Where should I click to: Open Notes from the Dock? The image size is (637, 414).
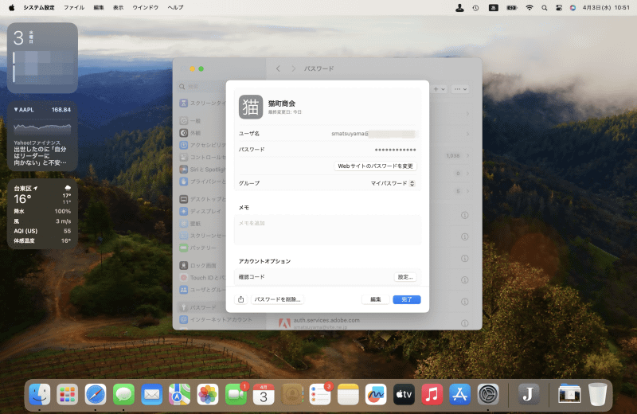click(348, 395)
